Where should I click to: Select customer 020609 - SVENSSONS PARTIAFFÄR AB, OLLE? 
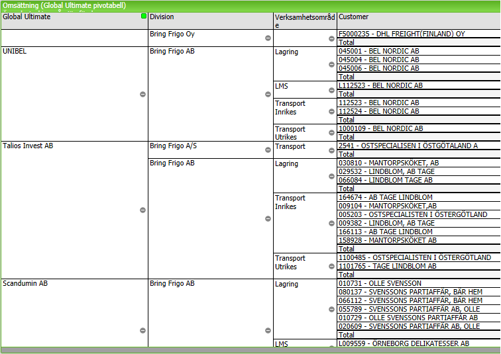419,327
